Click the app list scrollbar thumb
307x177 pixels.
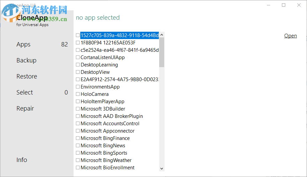tap(162, 52)
